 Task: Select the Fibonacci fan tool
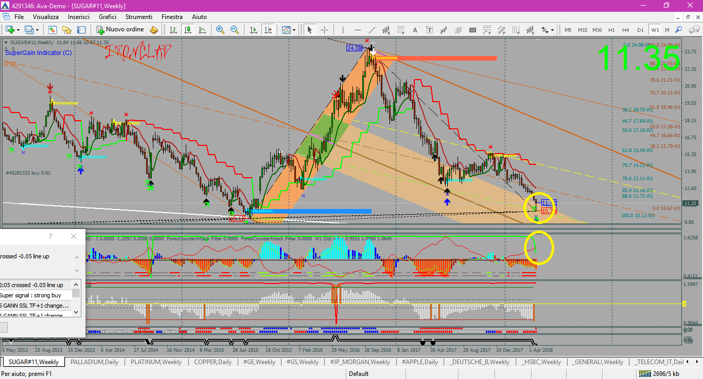pyautogui.click(x=487, y=30)
